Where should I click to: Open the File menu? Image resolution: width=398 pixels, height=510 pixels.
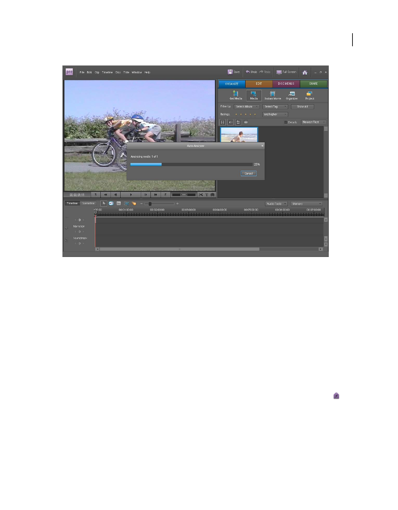pos(82,72)
